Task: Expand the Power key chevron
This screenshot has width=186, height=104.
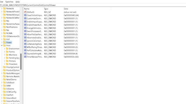Action: tap(2, 42)
